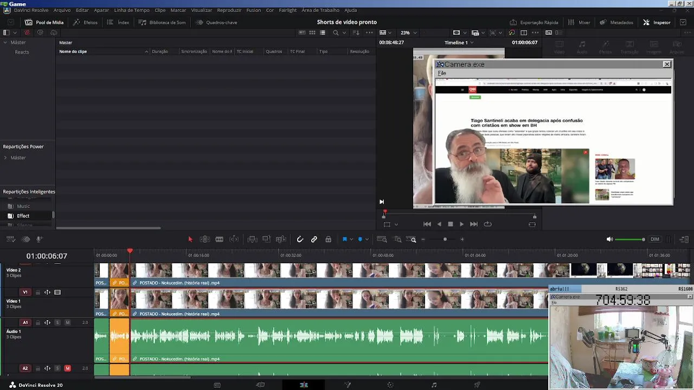Mute the Audio 1 track

point(67,323)
